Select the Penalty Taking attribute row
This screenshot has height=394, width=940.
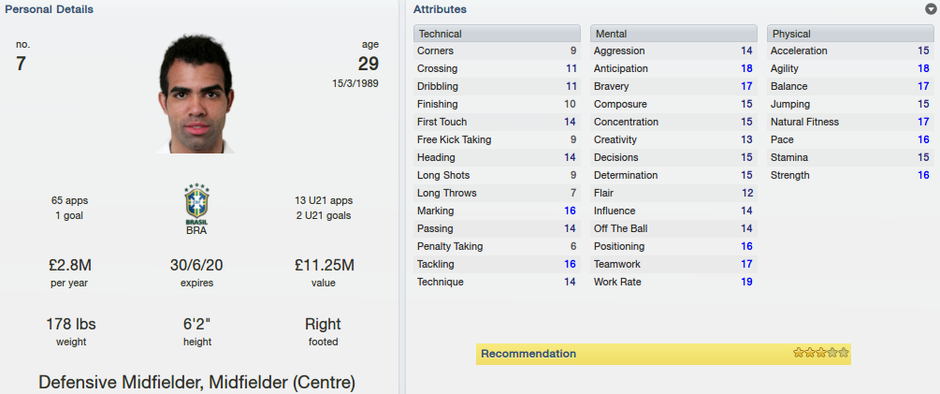pos(497,246)
